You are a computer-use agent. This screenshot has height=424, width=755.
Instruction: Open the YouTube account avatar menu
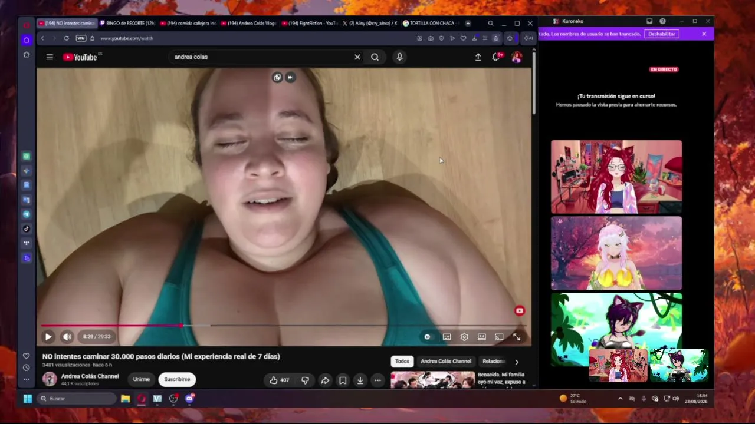pos(517,57)
